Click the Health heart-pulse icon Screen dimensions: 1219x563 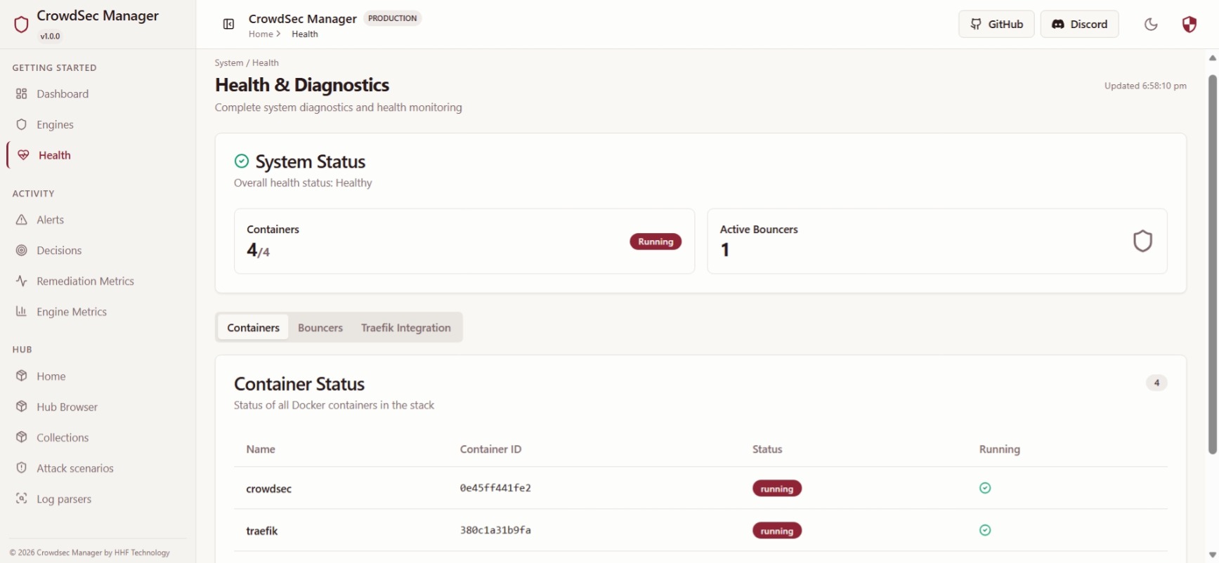pyautogui.click(x=24, y=155)
